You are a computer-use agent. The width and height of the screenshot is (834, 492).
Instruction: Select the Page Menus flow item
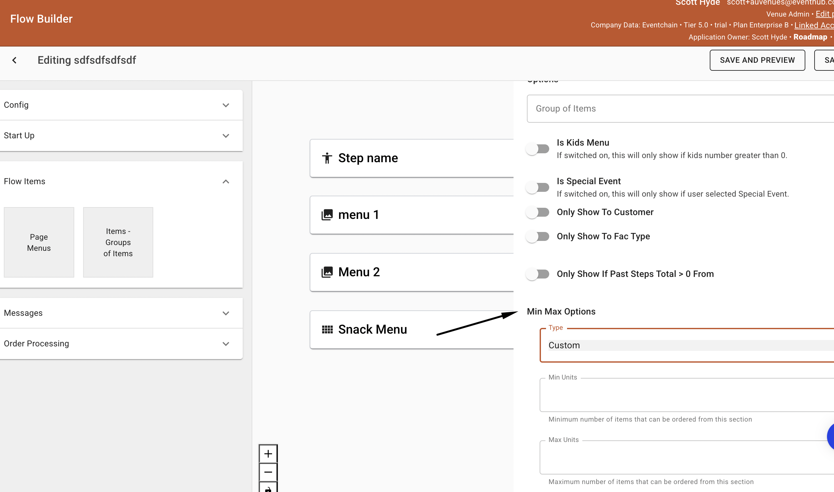(x=39, y=242)
